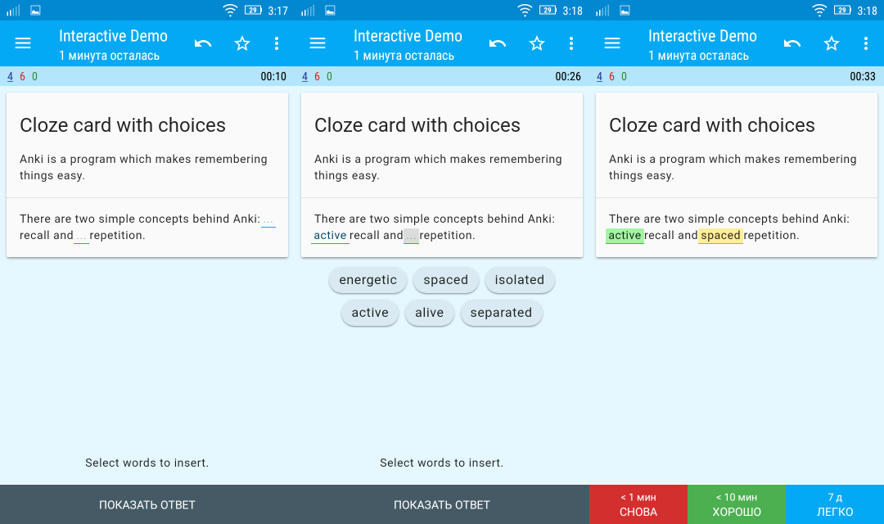Choose the word 'active' chip
Screen dimensions: 884x524
[370, 313]
